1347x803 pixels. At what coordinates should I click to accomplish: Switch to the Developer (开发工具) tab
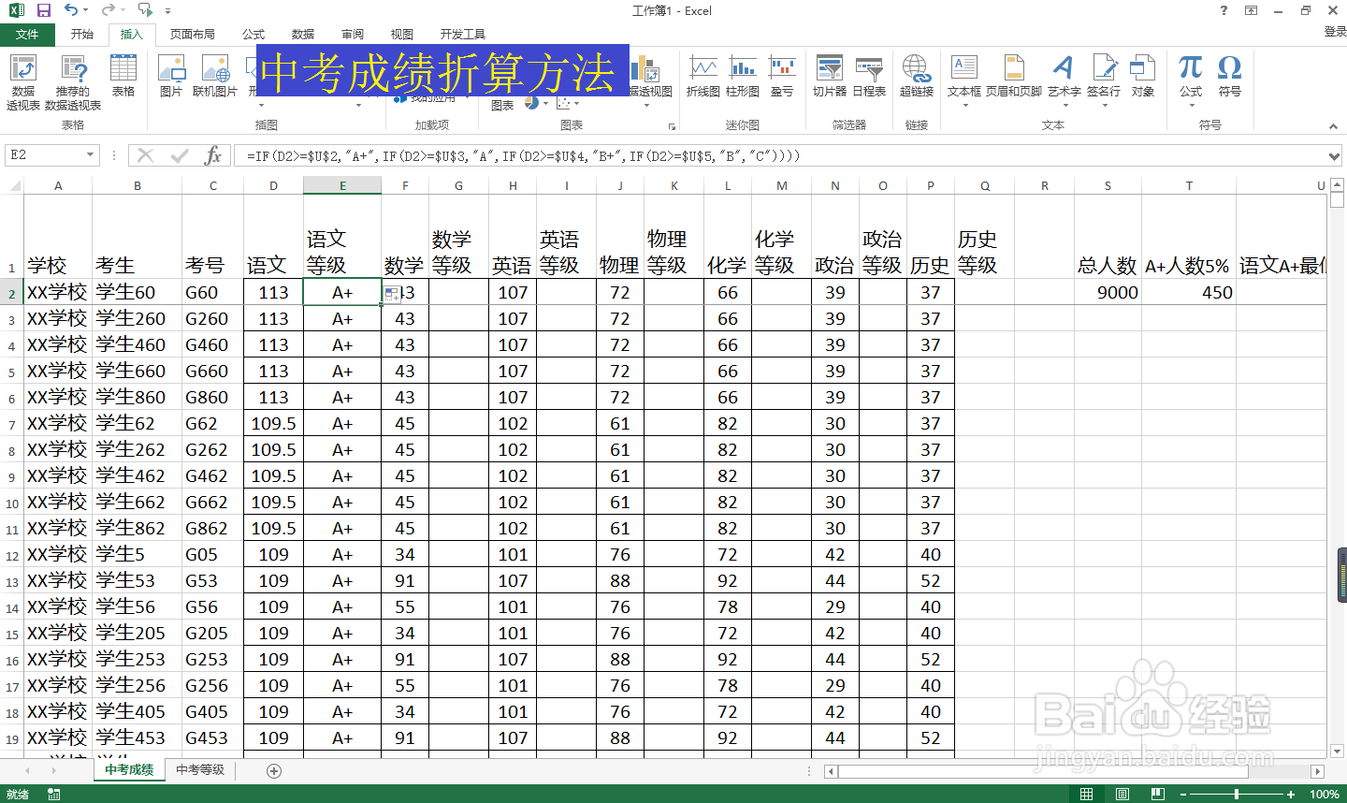point(463,35)
